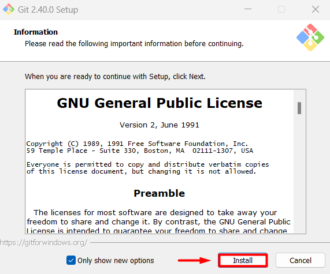
Task: Click the 'When you are ready' instruction text
Action: tap(115, 77)
